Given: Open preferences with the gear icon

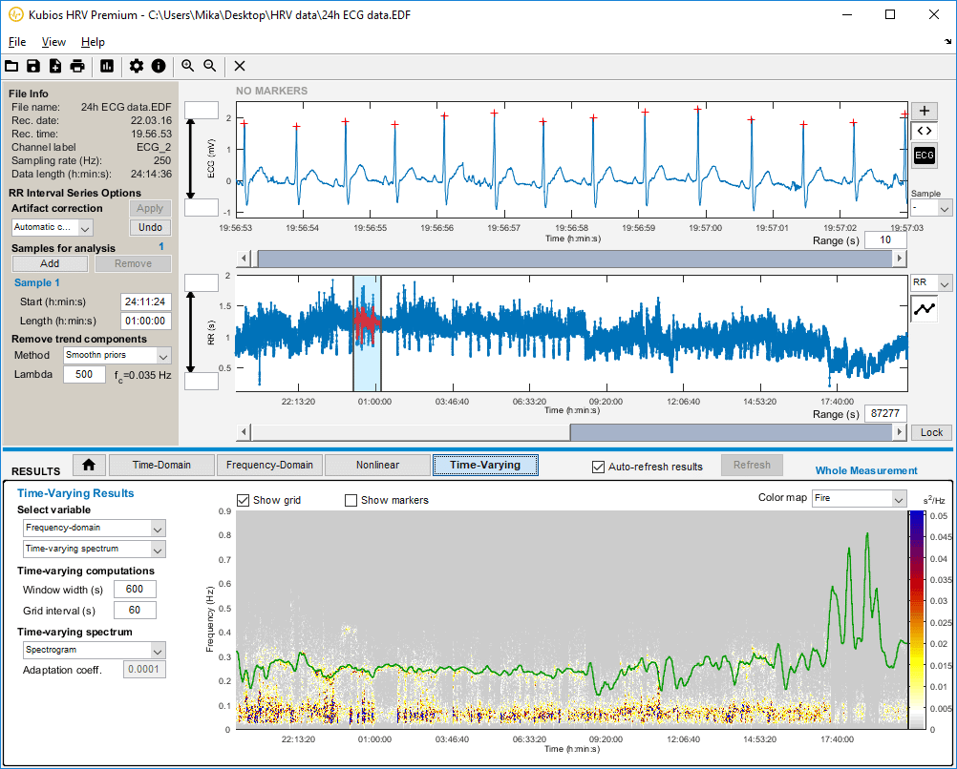Looking at the screenshot, I should tap(137, 66).
